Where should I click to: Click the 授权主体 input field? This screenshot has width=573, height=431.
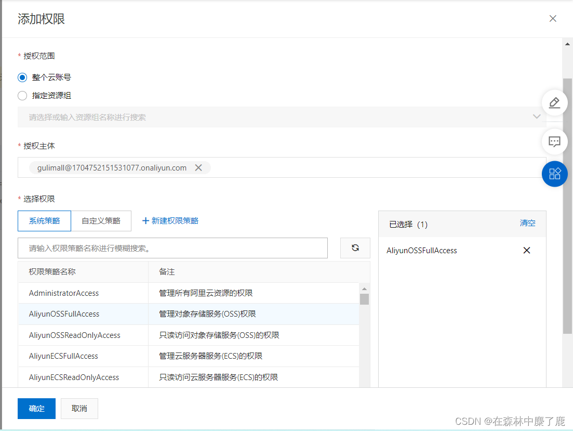tap(282, 167)
